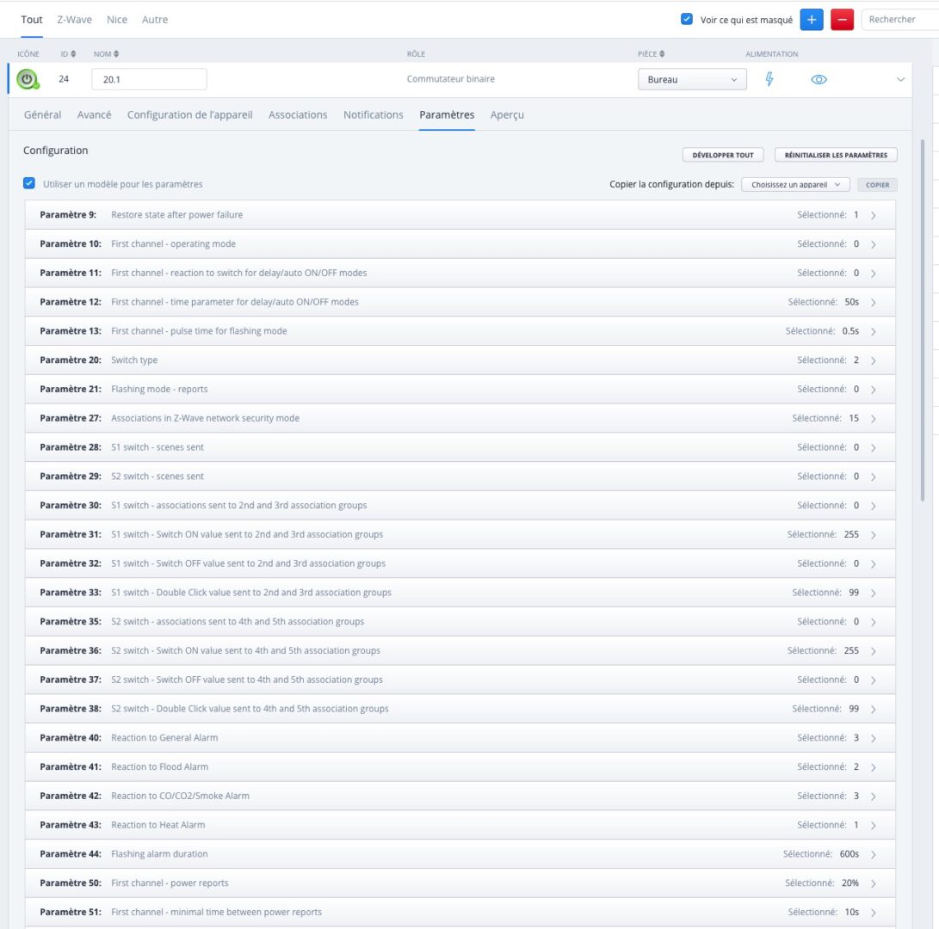939x929 pixels.
Task: Switch to the Associations tab
Action: 298,114
